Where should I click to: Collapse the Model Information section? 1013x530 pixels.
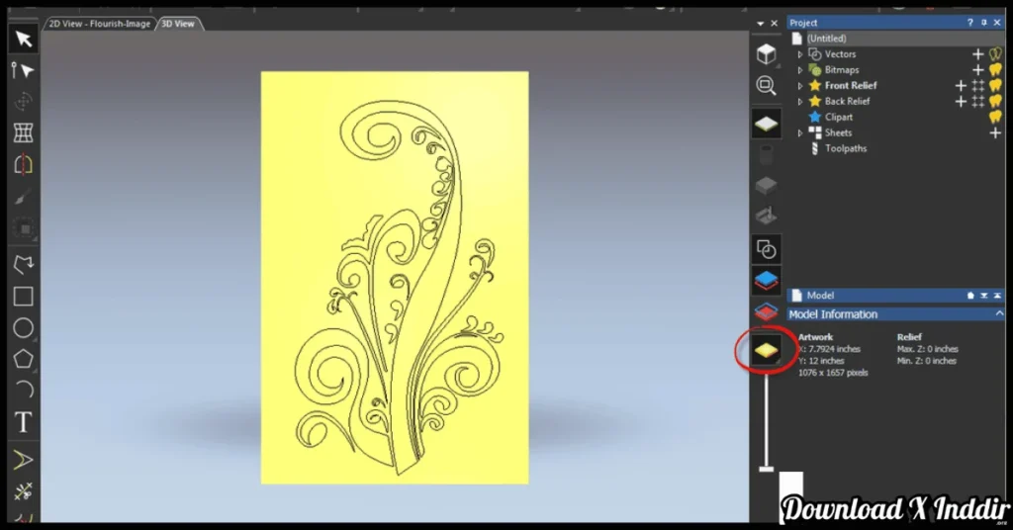(x=999, y=313)
